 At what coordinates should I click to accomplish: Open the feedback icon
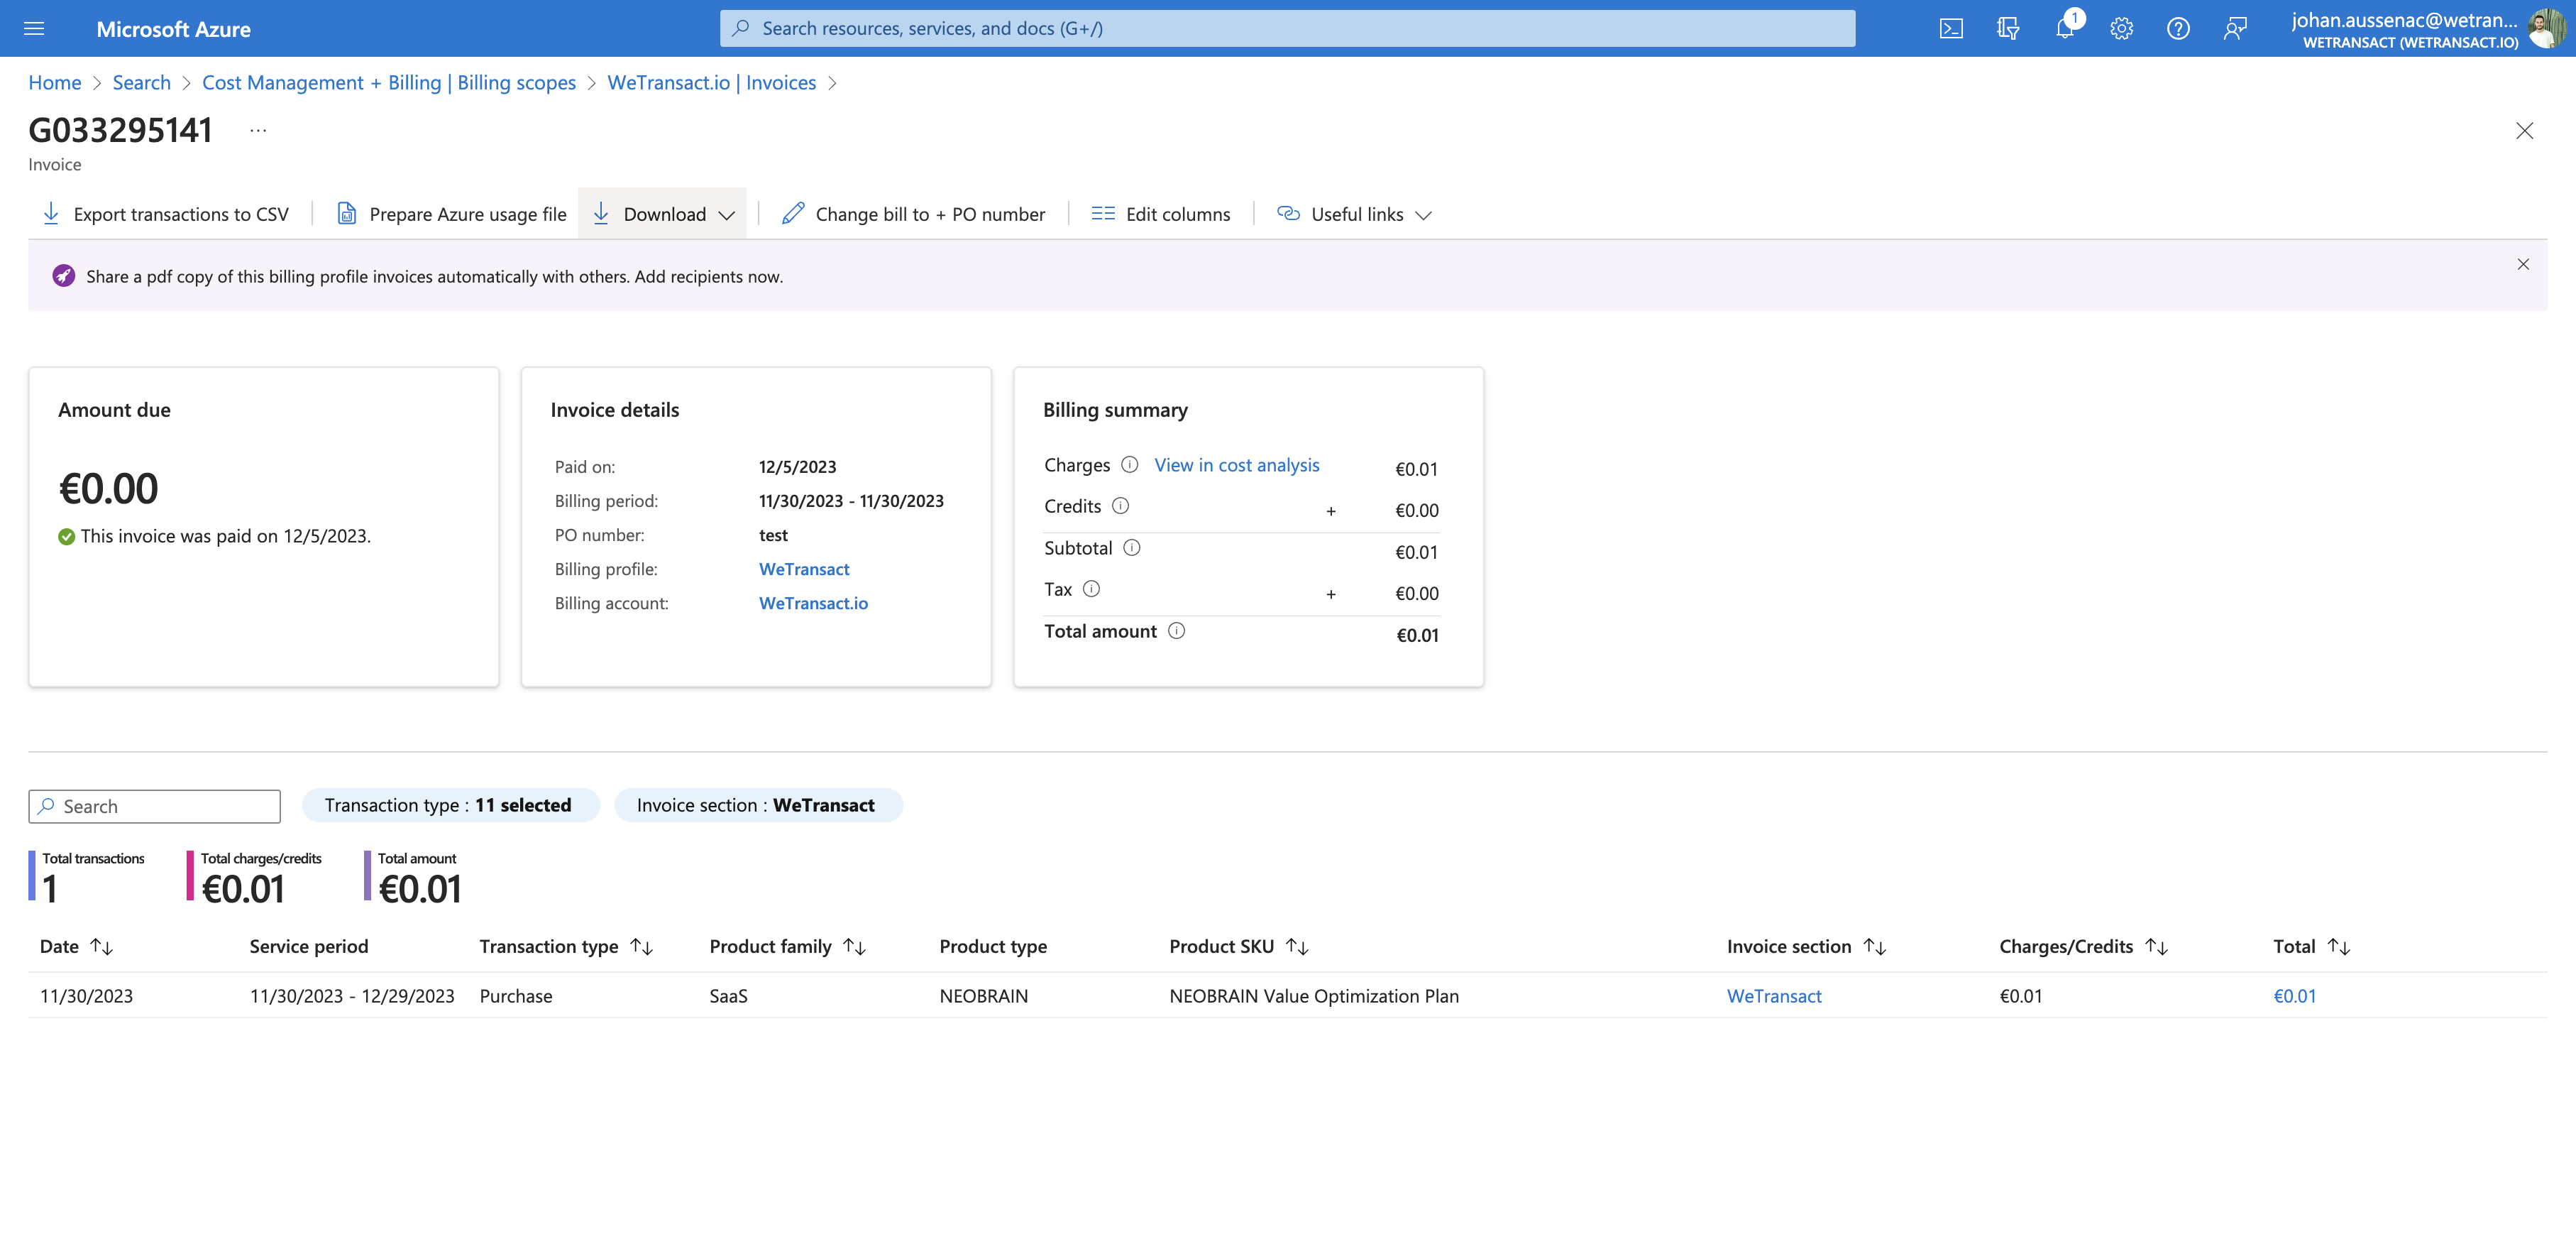click(x=2235, y=28)
